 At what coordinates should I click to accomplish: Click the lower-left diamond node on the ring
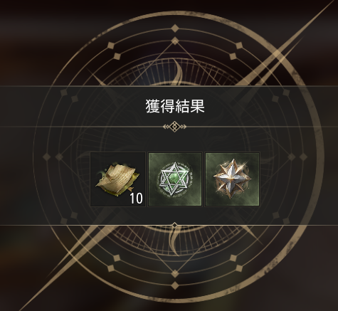coord(111,268)
